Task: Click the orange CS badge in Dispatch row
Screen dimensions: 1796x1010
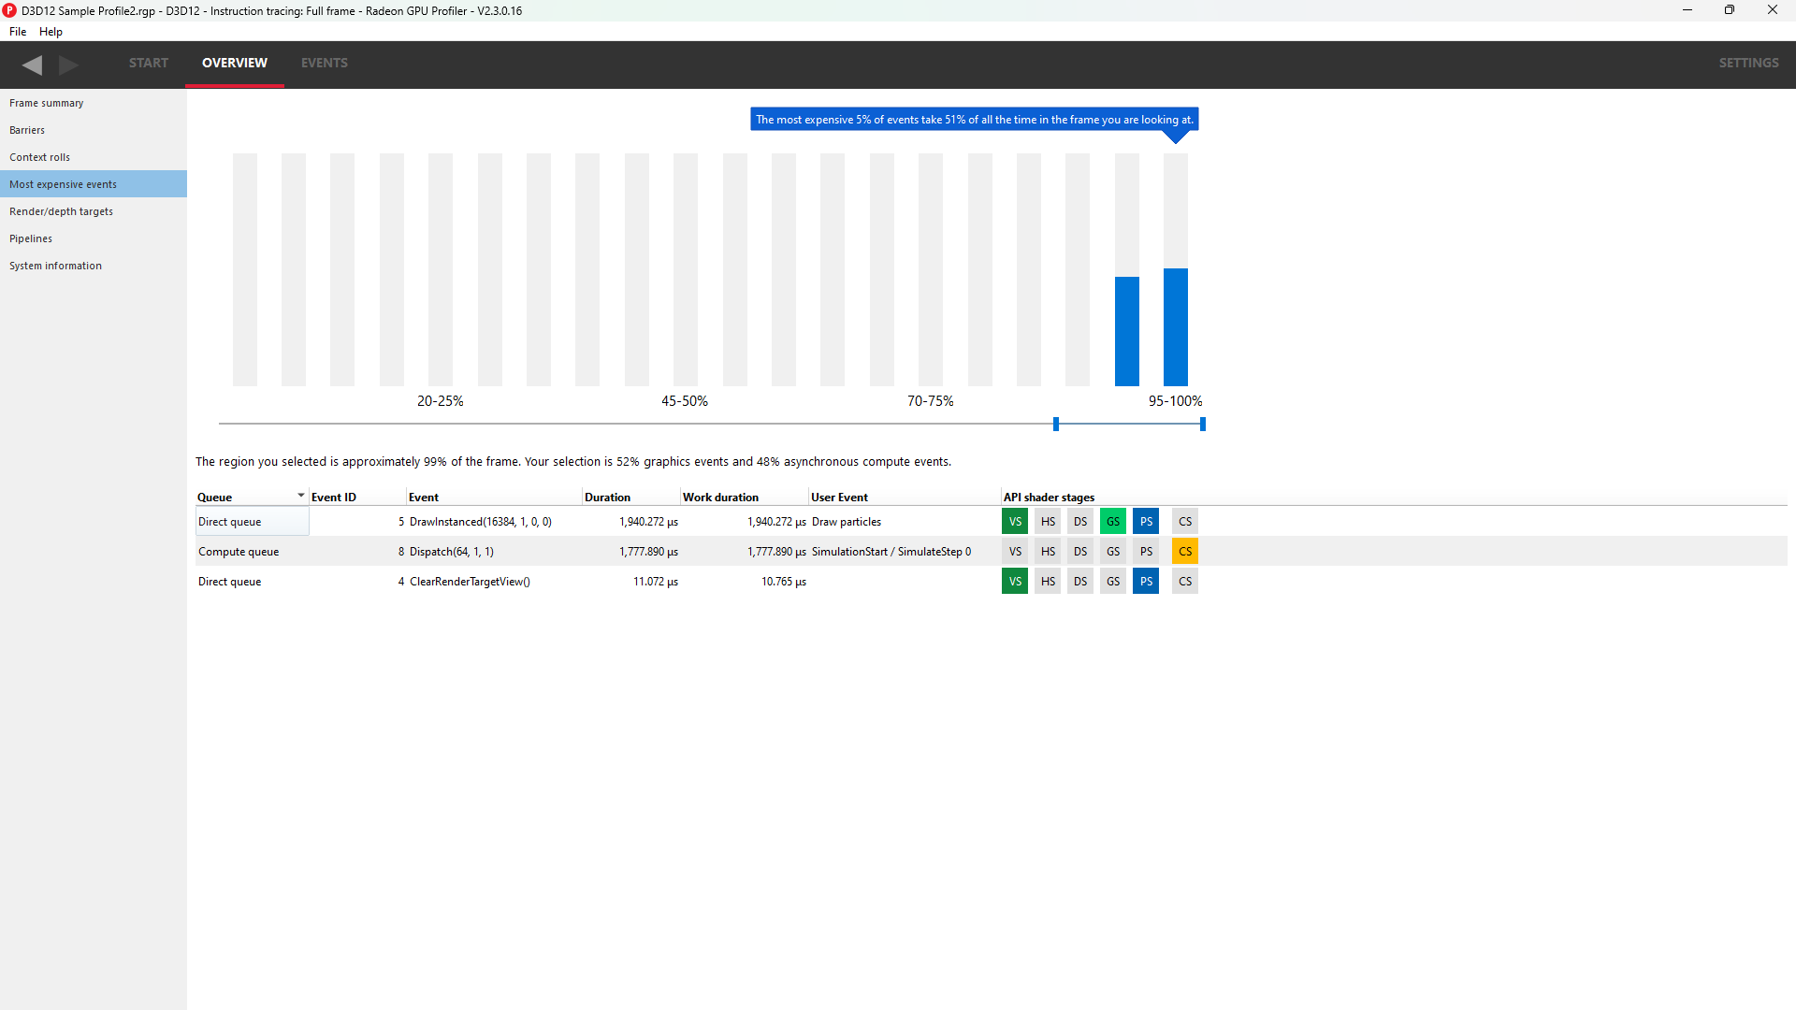Action: [x=1185, y=552]
